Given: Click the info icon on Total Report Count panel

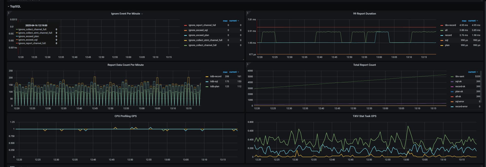Looking at the screenshot, I should (x=247, y=64).
